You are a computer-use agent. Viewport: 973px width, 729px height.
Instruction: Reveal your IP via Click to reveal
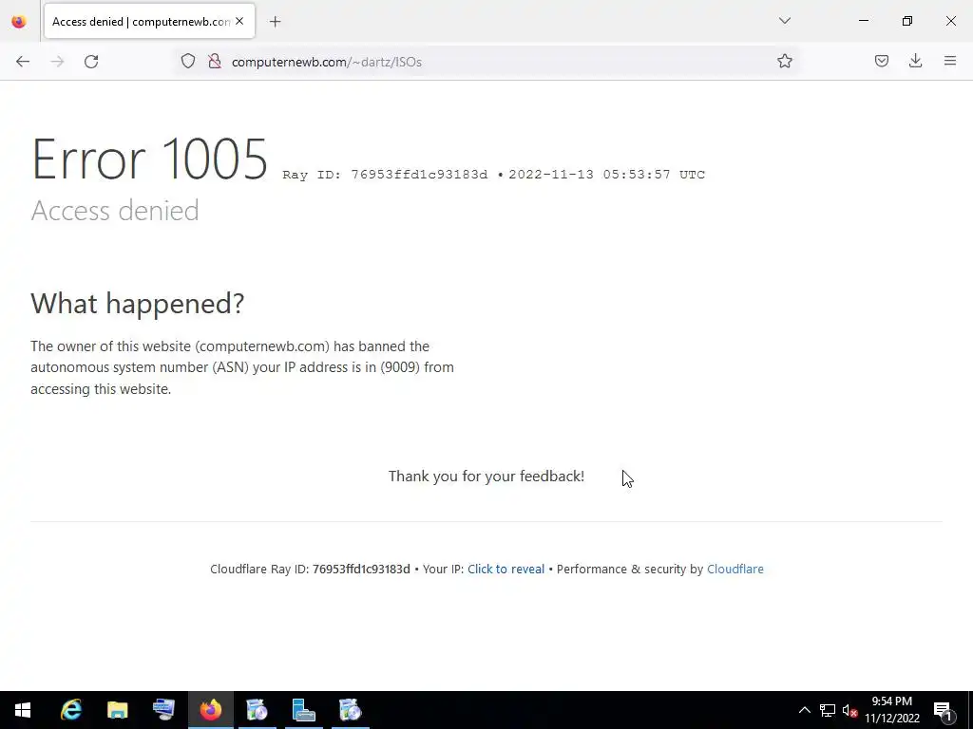(x=506, y=570)
